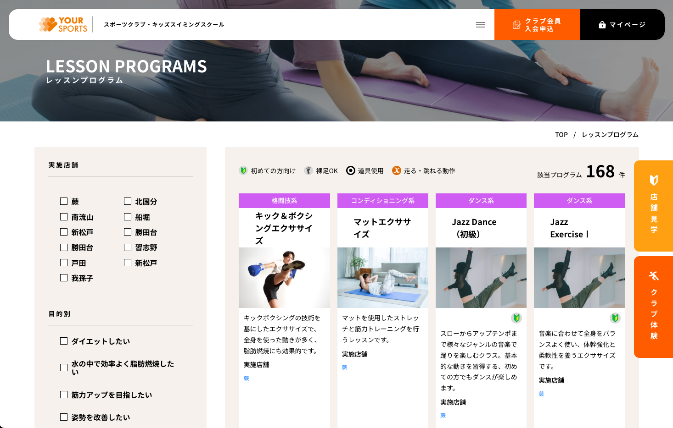Screen dimensions: 673x428
Task: Open the キック＆ボクシングエクササイズ title
Action: 284,228
